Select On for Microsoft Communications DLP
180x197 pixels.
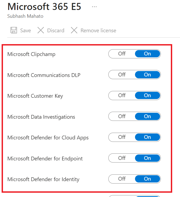coord(148,75)
